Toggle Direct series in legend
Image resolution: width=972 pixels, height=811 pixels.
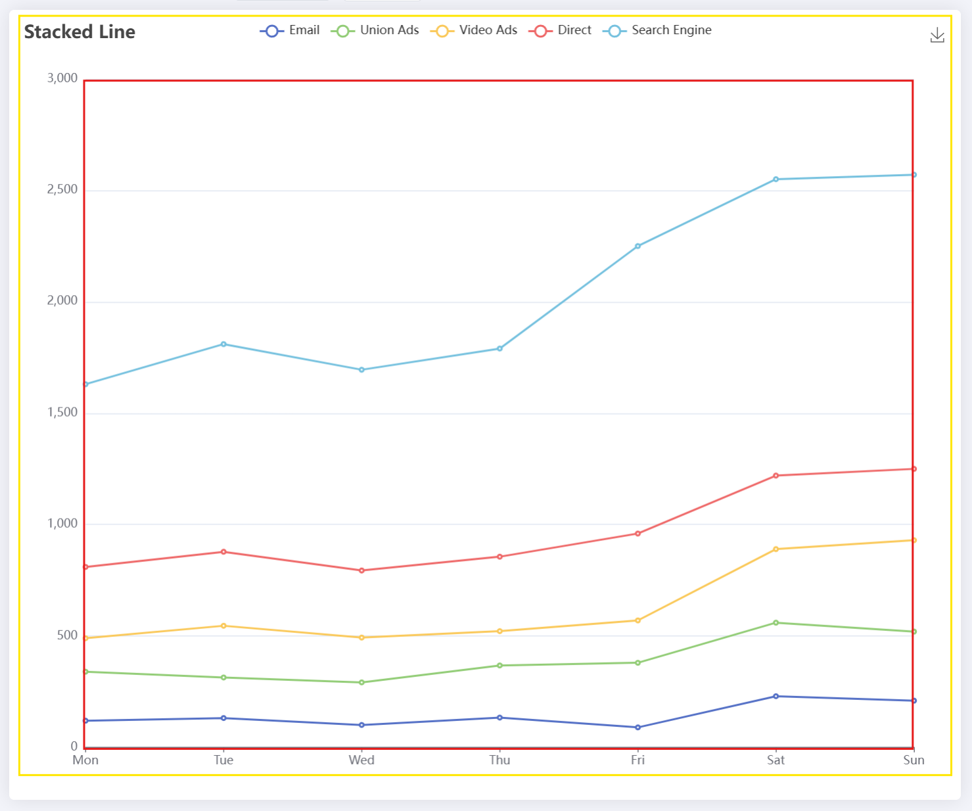pos(560,30)
